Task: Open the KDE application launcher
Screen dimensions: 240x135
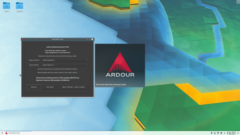Action: coord(2,133)
